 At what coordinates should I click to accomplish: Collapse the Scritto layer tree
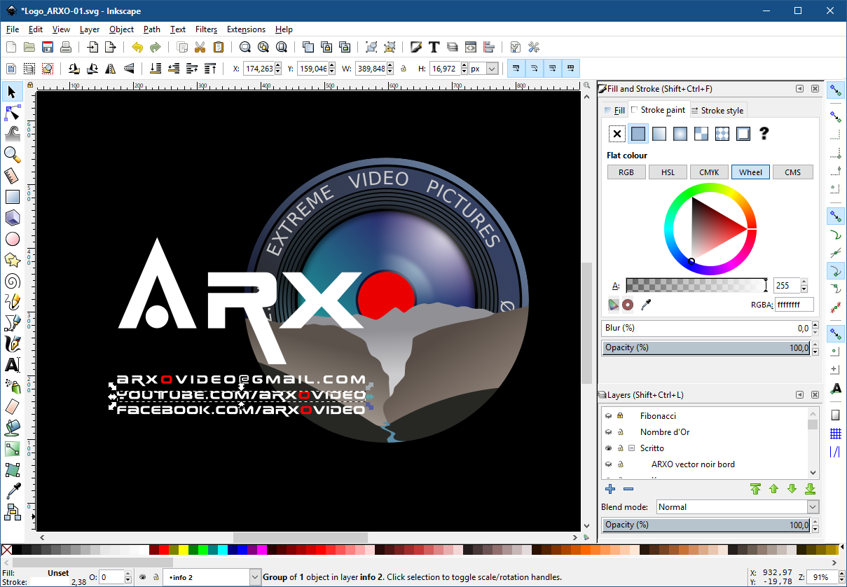tap(631, 448)
